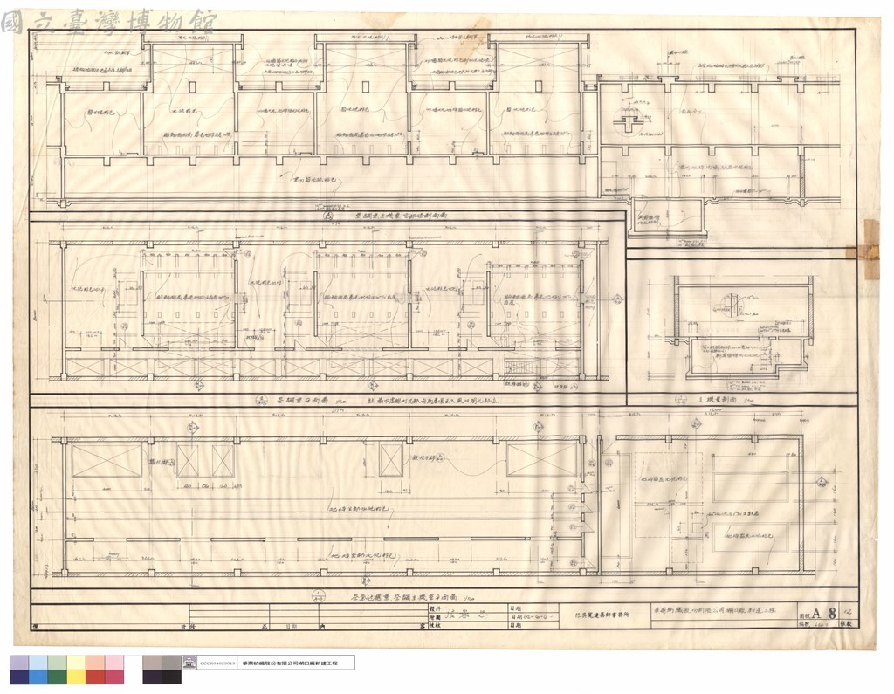The height and width of the screenshot is (694, 894).
Task: Click the section marker circle beside the middle floor plan title
Action: pyautogui.click(x=263, y=401)
